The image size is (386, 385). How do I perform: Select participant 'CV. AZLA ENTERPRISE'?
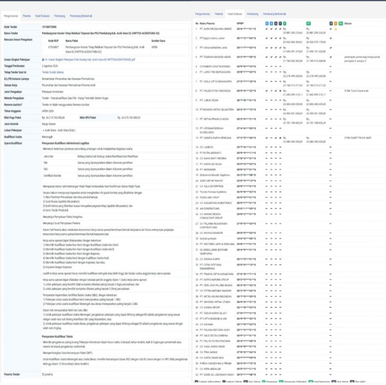(x=212, y=187)
